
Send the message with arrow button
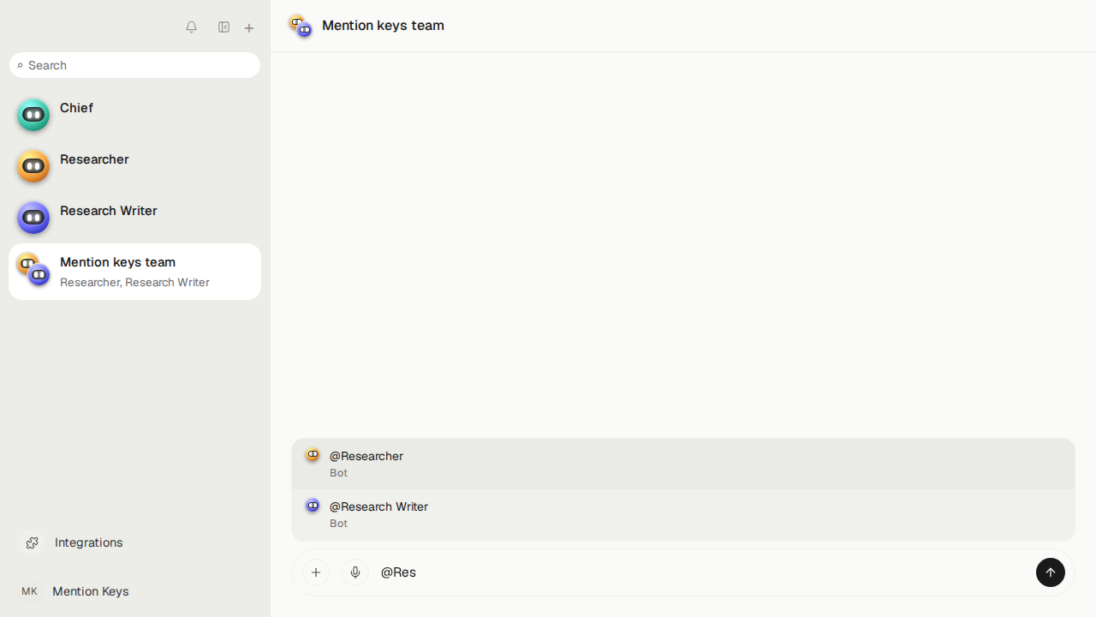click(x=1051, y=572)
